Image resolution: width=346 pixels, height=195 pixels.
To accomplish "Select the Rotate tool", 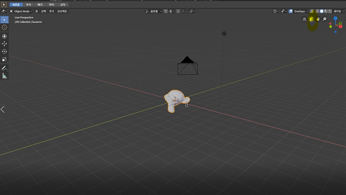I will tap(4, 52).
